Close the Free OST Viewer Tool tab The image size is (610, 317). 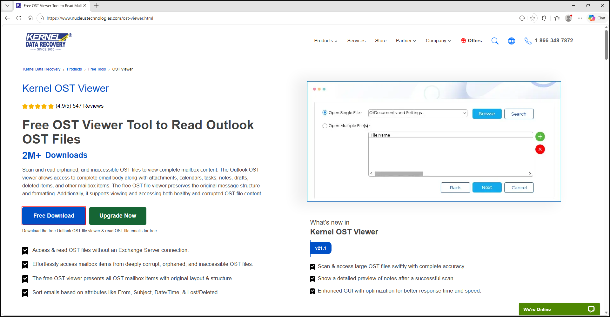tap(85, 5)
